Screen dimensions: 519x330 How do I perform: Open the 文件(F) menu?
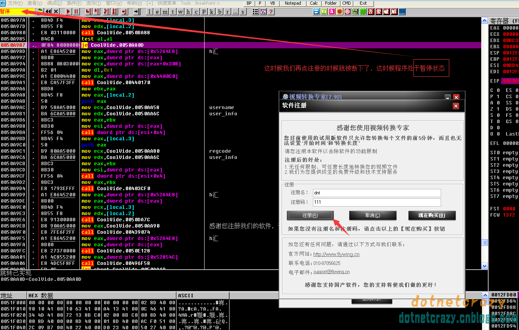[15, 3]
